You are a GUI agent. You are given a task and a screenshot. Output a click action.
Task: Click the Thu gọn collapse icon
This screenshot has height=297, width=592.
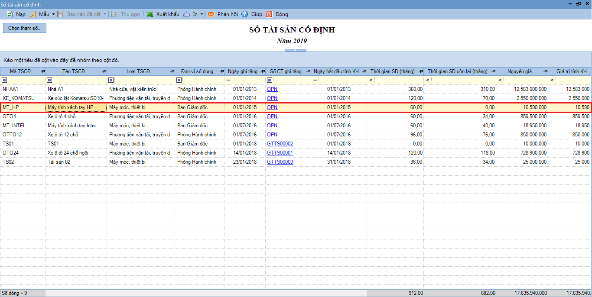114,14
